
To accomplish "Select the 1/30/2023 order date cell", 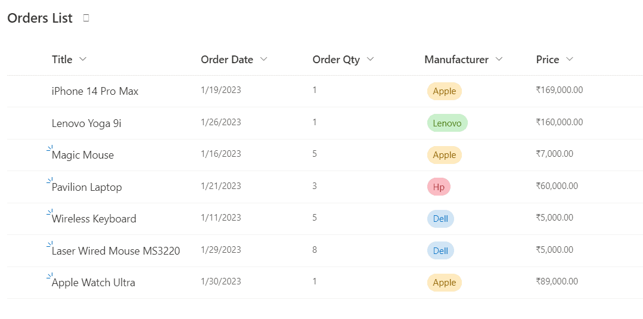I will click(221, 281).
